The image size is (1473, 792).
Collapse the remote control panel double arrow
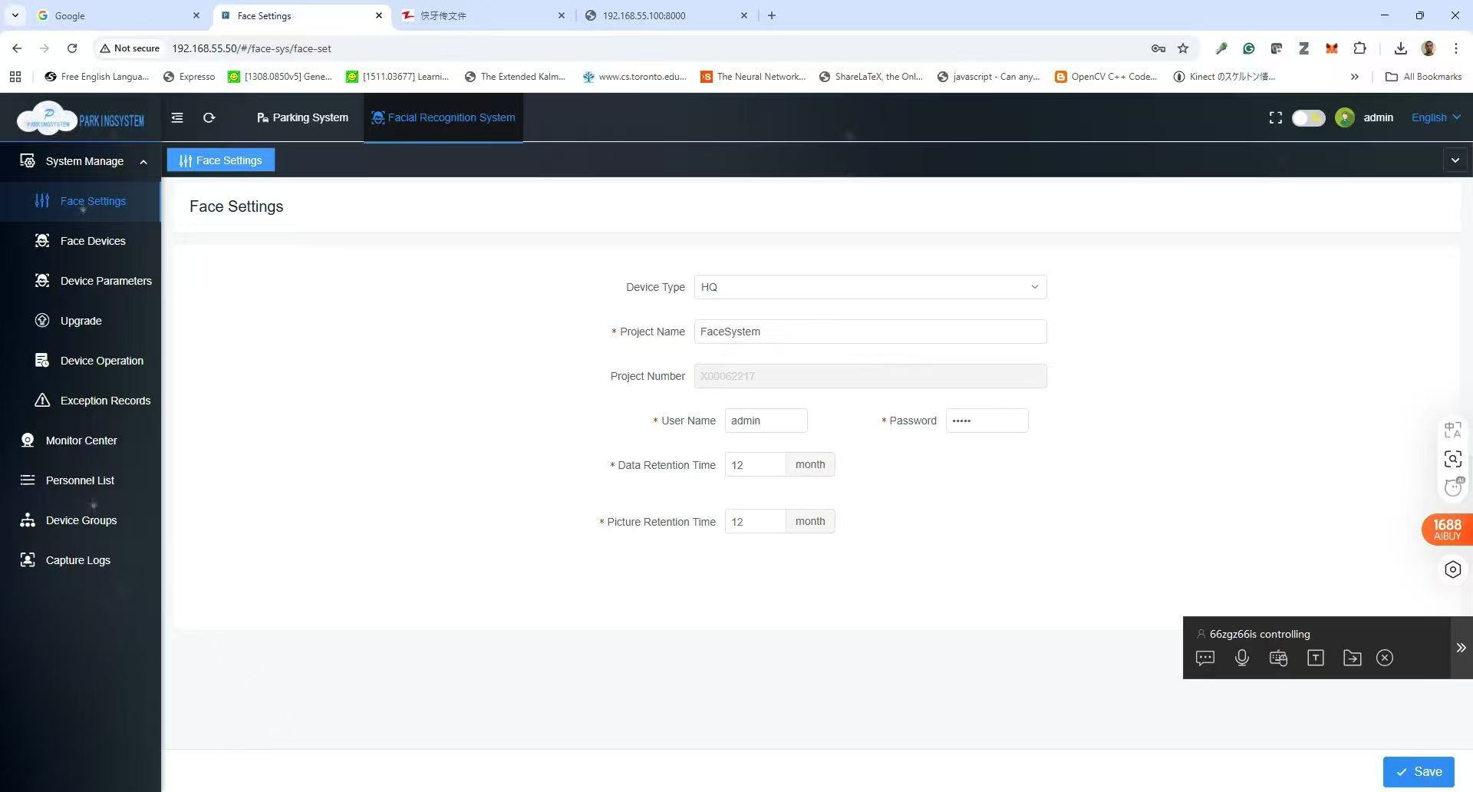[1461, 648]
